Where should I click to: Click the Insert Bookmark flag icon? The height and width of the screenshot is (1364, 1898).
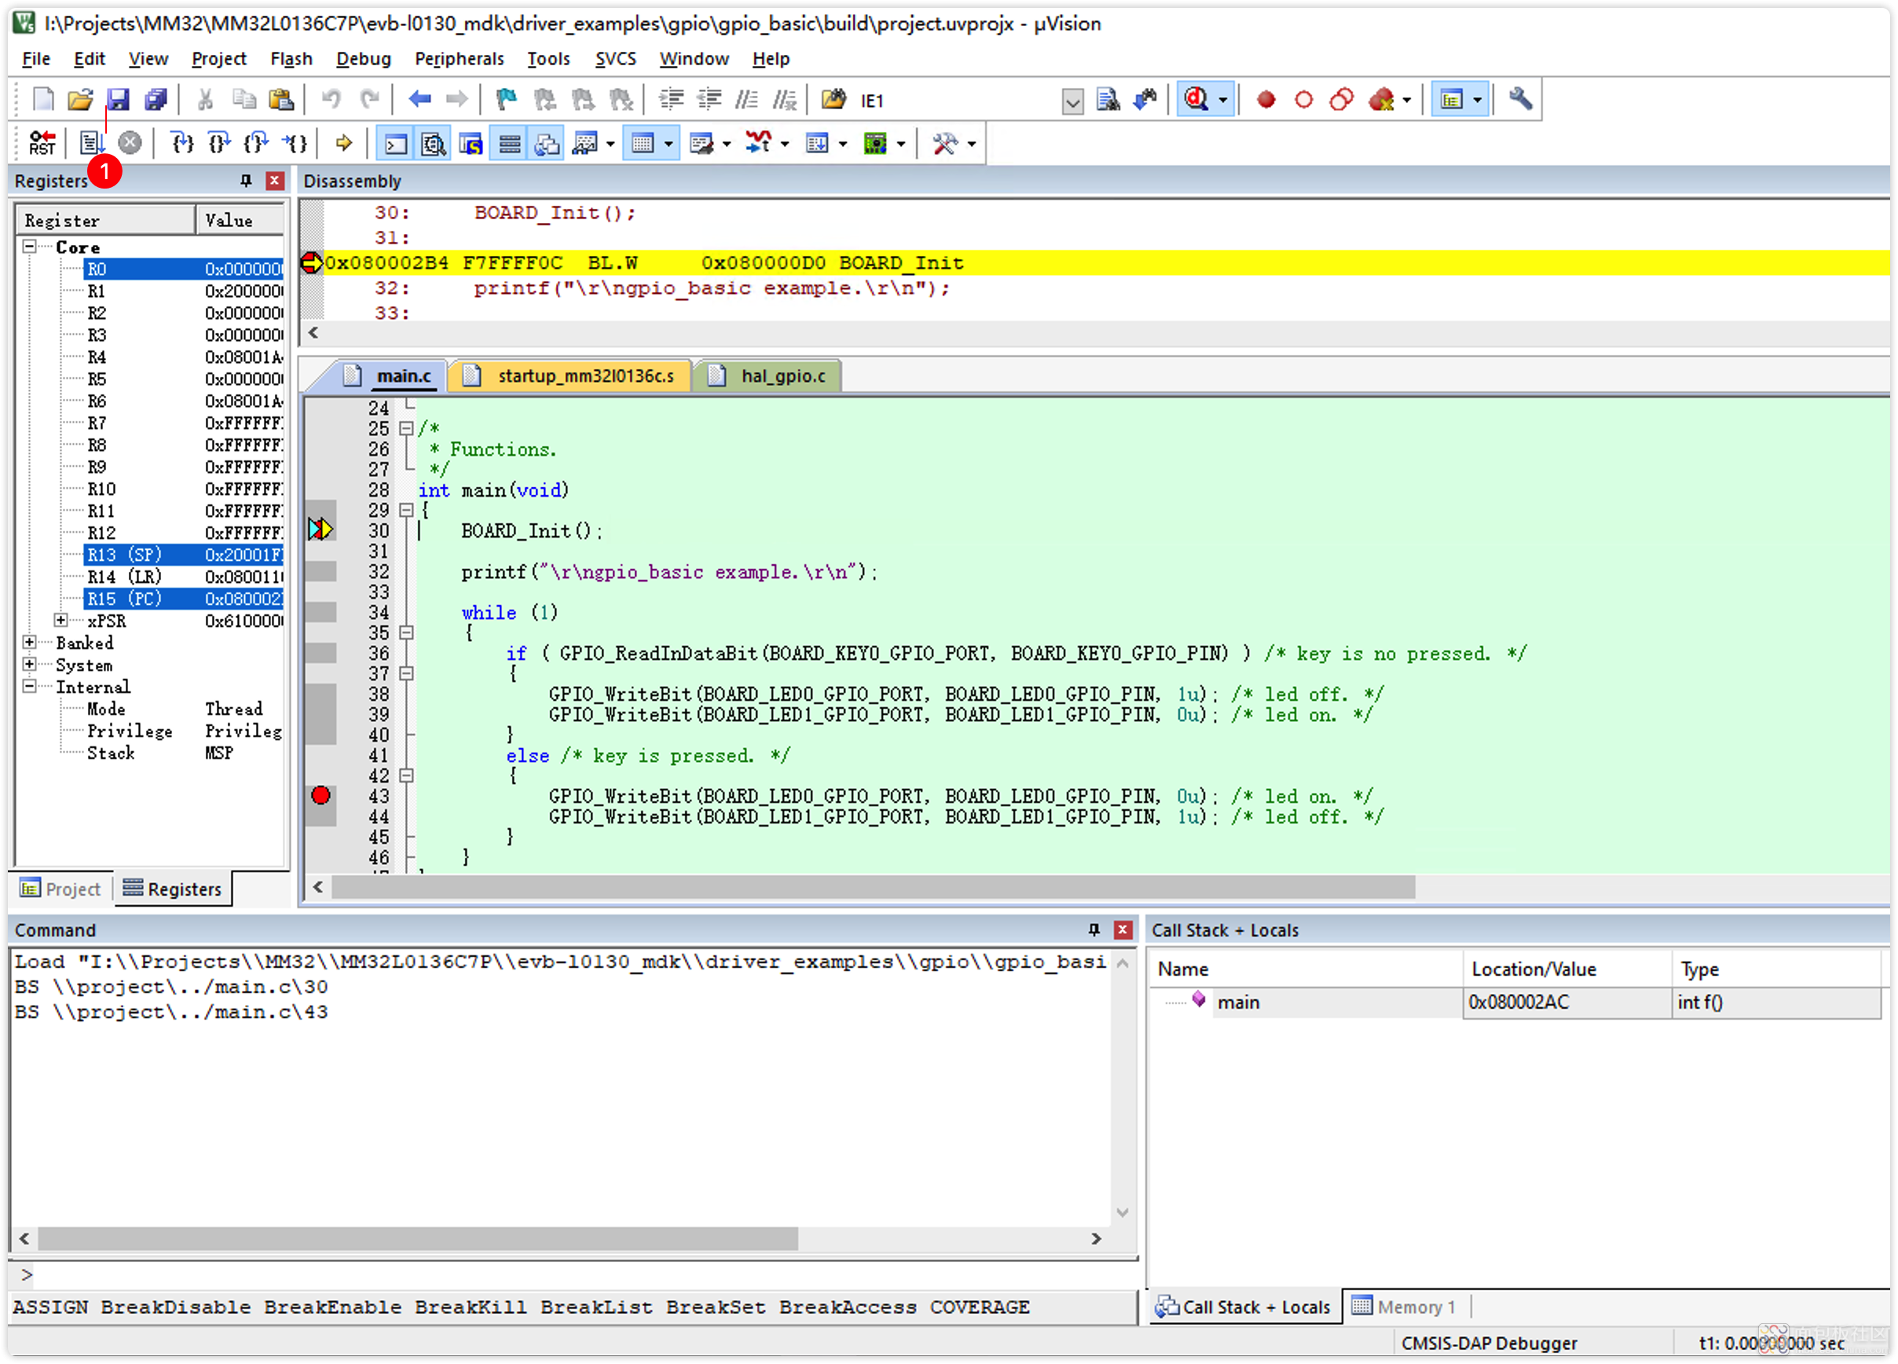505,100
